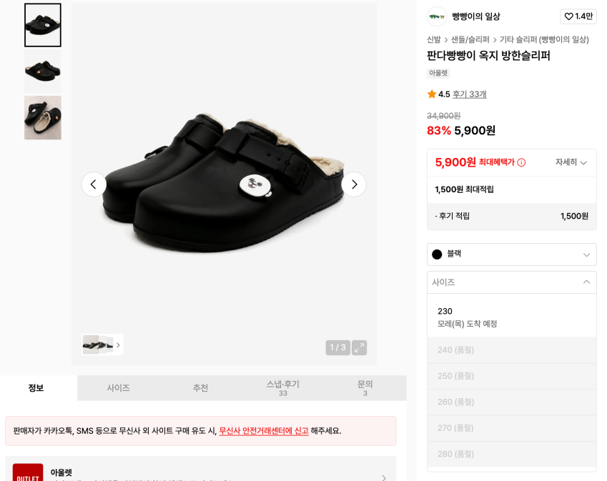607x481 pixels.
Task: Show the next product image
Action: click(354, 184)
